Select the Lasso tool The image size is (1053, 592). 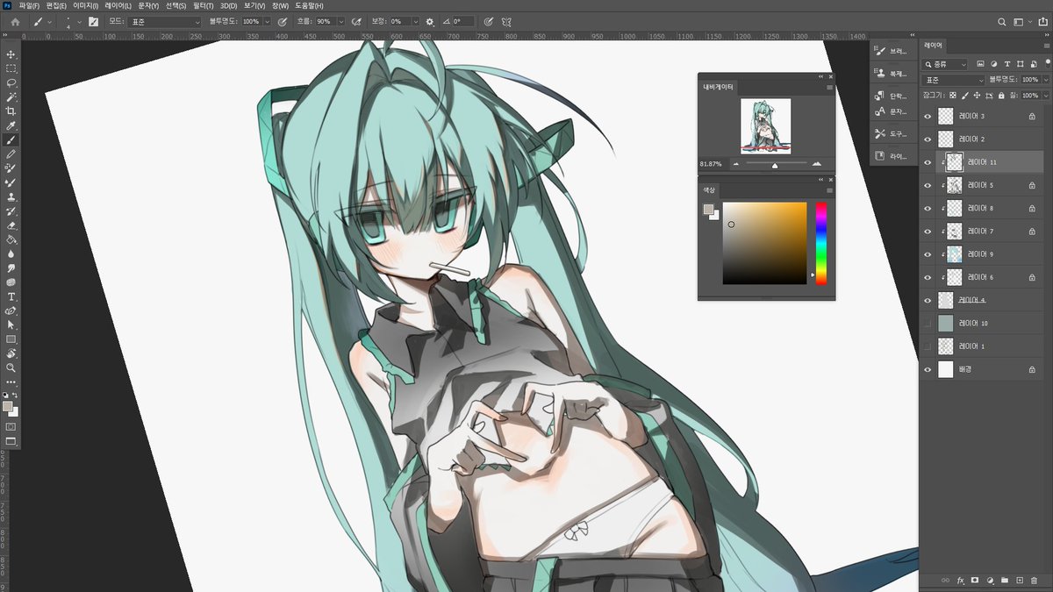click(11, 82)
